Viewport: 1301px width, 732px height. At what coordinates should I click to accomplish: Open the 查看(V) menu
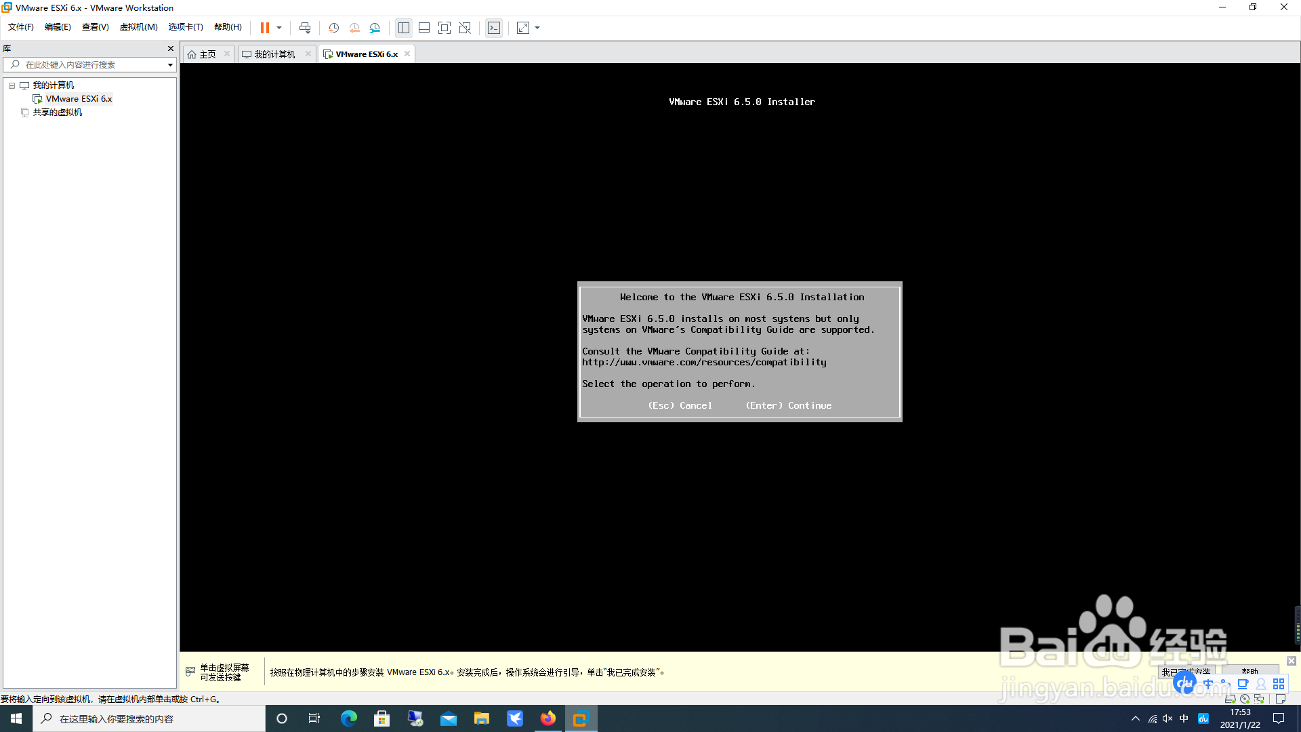coord(96,27)
